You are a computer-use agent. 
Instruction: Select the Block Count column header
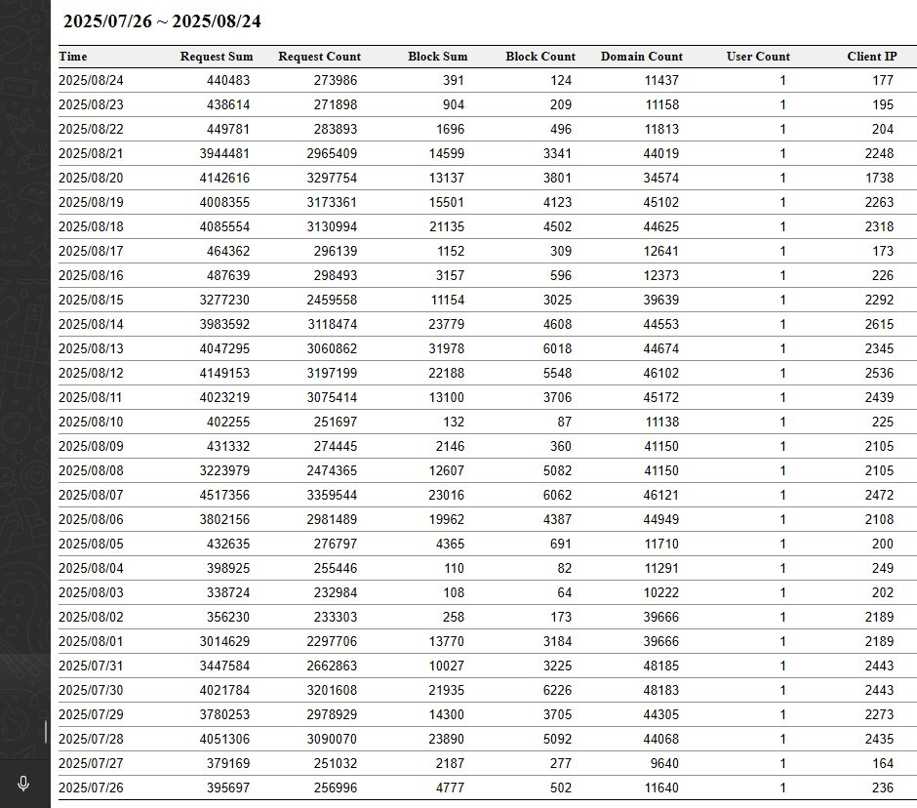tap(540, 57)
